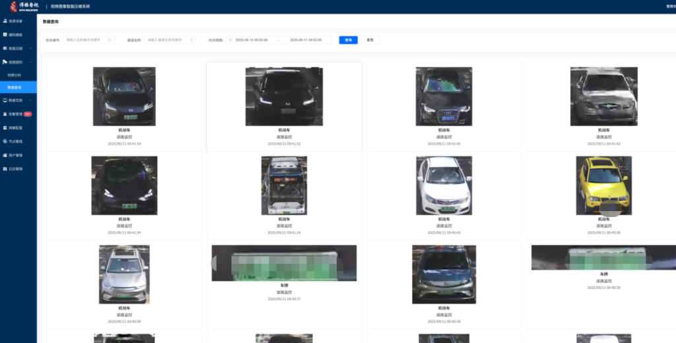676x343 pixels.
Task: Open the yellow car thumbnail
Action: point(603,185)
